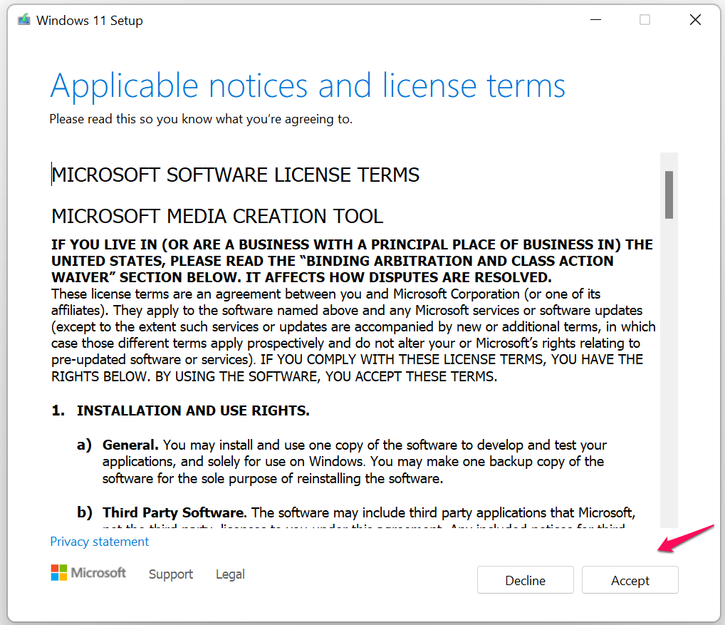Click the MICROSOFT MEDIA CREATION TOOL heading

[216, 216]
